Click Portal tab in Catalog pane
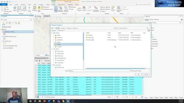This screenshot has width=184, height=103. coord(151,19)
